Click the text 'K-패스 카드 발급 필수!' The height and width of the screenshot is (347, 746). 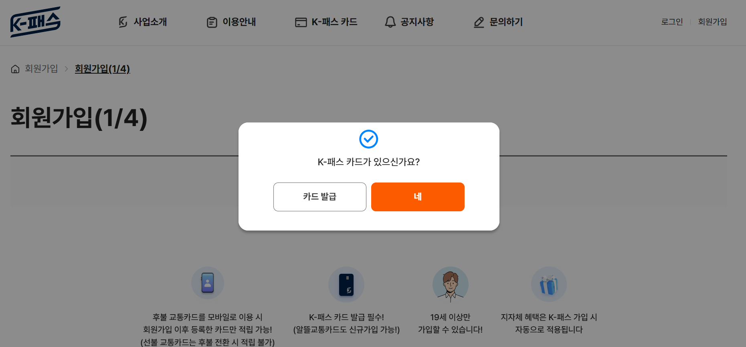tap(346, 317)
